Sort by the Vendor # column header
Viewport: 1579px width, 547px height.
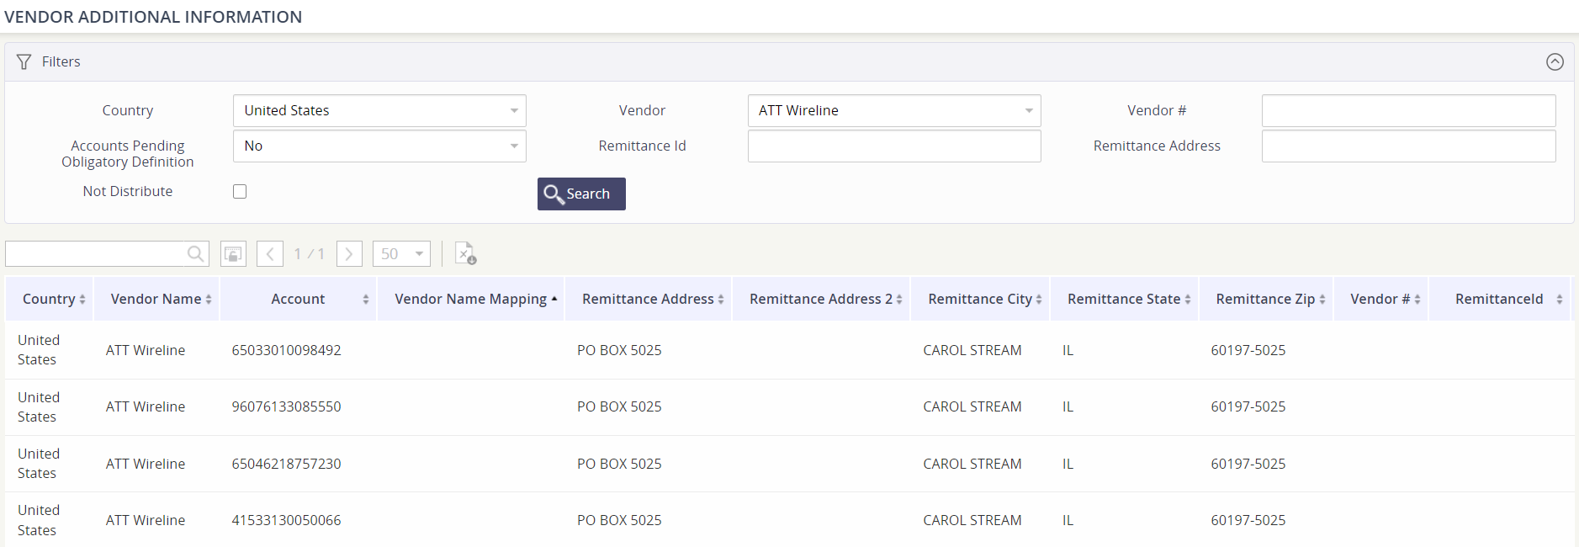(1380, 299)
